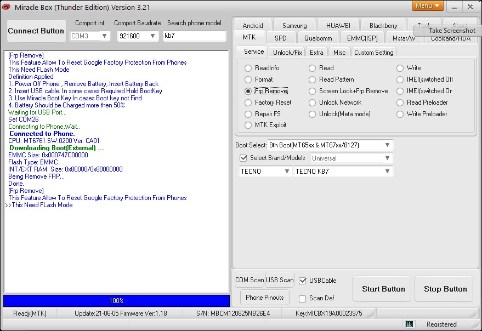Click the Take Screenshot button
The height and width of the screenshot is (331, 482).
click(x=449, y=31)
